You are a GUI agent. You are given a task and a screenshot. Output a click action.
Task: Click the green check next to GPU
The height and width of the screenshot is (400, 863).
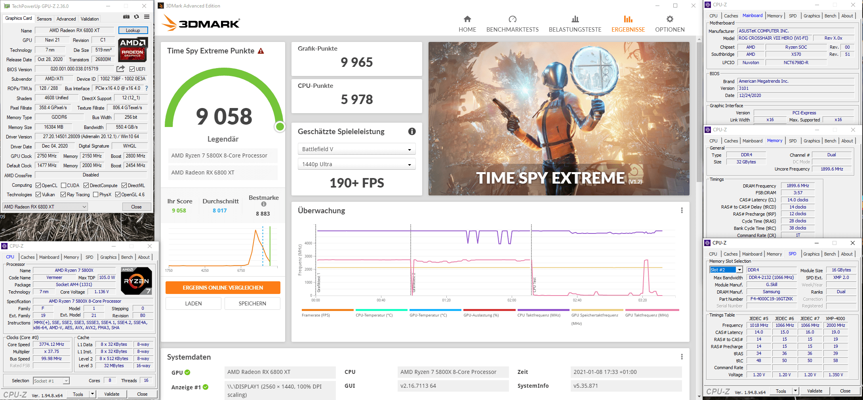pos(187,372)
